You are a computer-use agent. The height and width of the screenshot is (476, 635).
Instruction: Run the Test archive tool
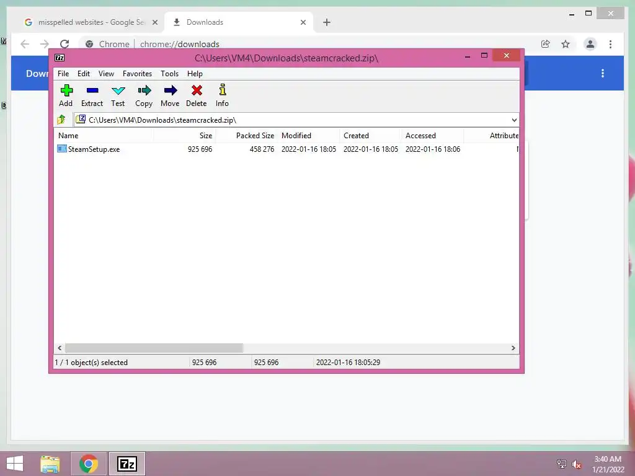pos(118,96)
